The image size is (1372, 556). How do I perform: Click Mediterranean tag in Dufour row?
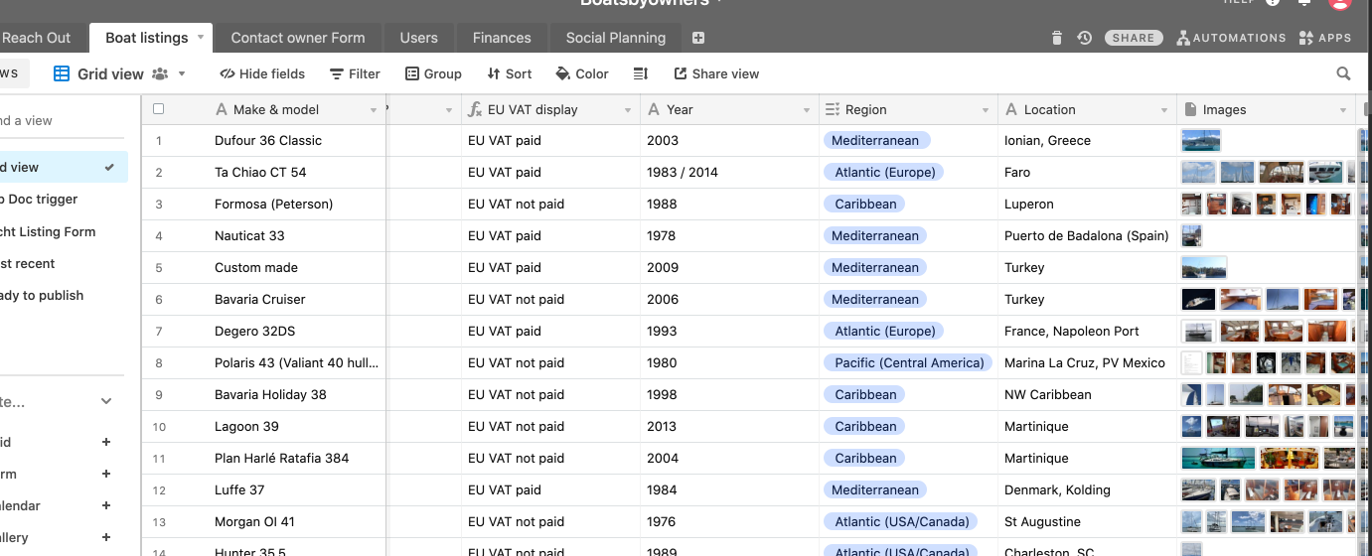tap(875, 141)
